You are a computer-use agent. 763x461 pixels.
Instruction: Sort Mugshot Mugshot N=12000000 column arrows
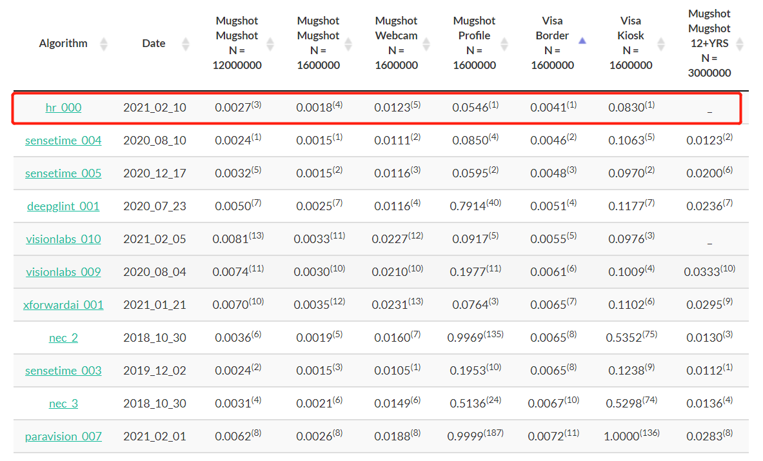[x=270, y=44]
